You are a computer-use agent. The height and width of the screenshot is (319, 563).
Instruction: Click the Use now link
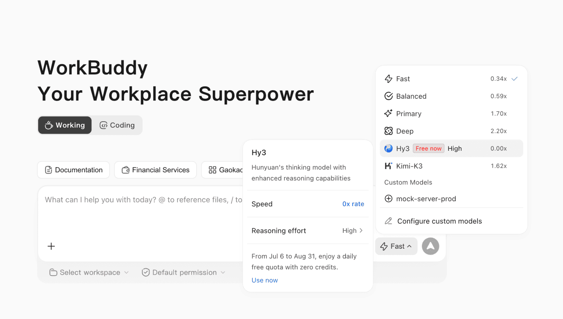tap(265, 280)
